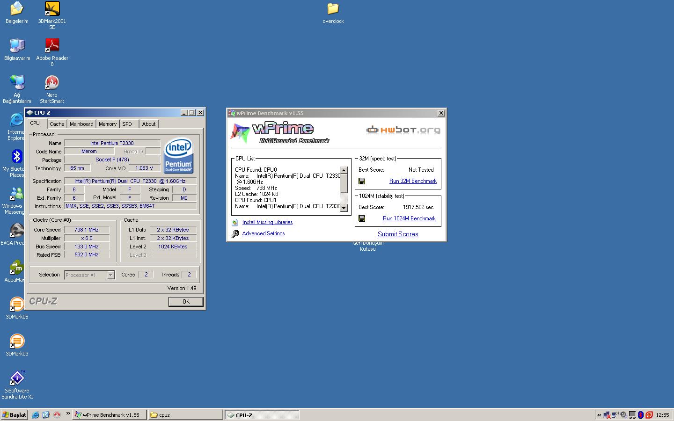The height and width of the screenshot is (421, 674).
Task: Click the disconnected network tray icon
Action: (x=607, y=415)
